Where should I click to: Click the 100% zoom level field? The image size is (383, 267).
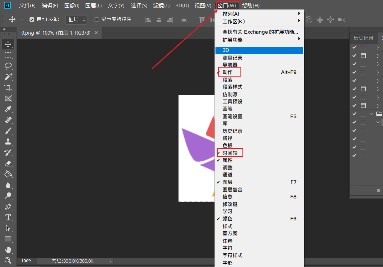(x=27, y=261)
